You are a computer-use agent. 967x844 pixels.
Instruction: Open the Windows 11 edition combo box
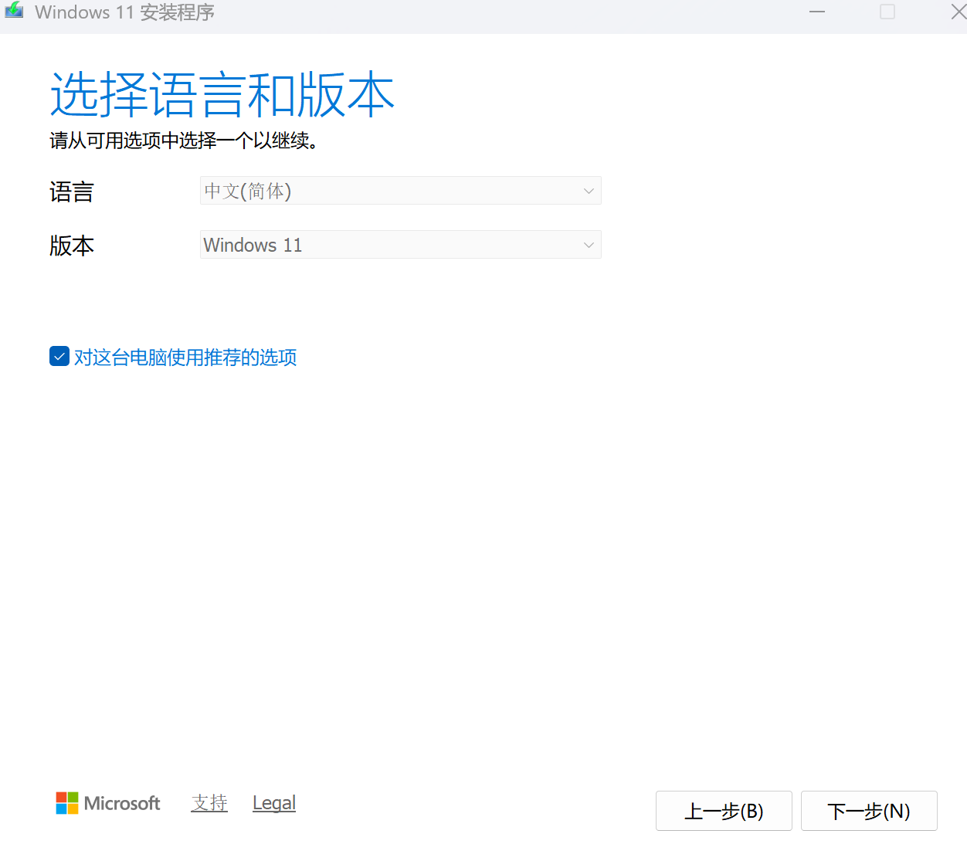[386, 245]
